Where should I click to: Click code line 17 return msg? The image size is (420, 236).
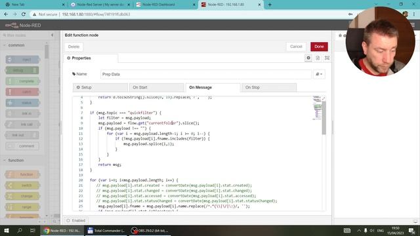tap(110, 165)
